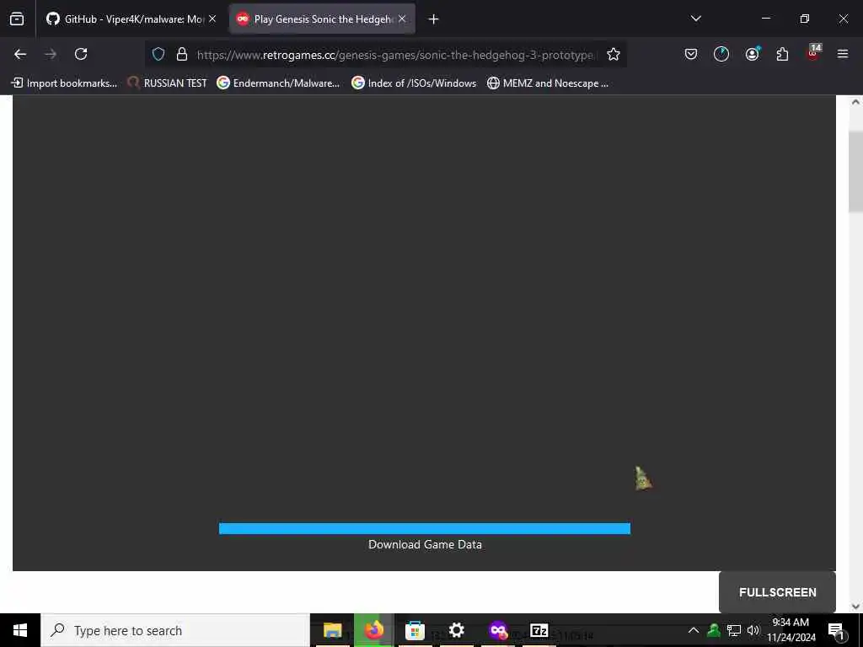
Task: Show hidden system tray icons
Action: (x=694, y=630)
